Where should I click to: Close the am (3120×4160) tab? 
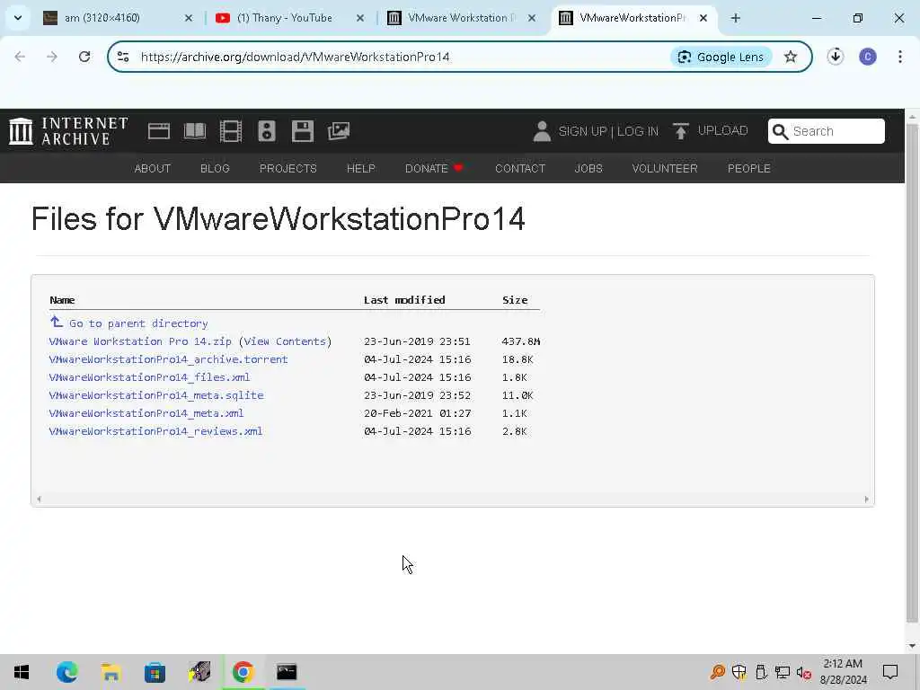(189, 18)
